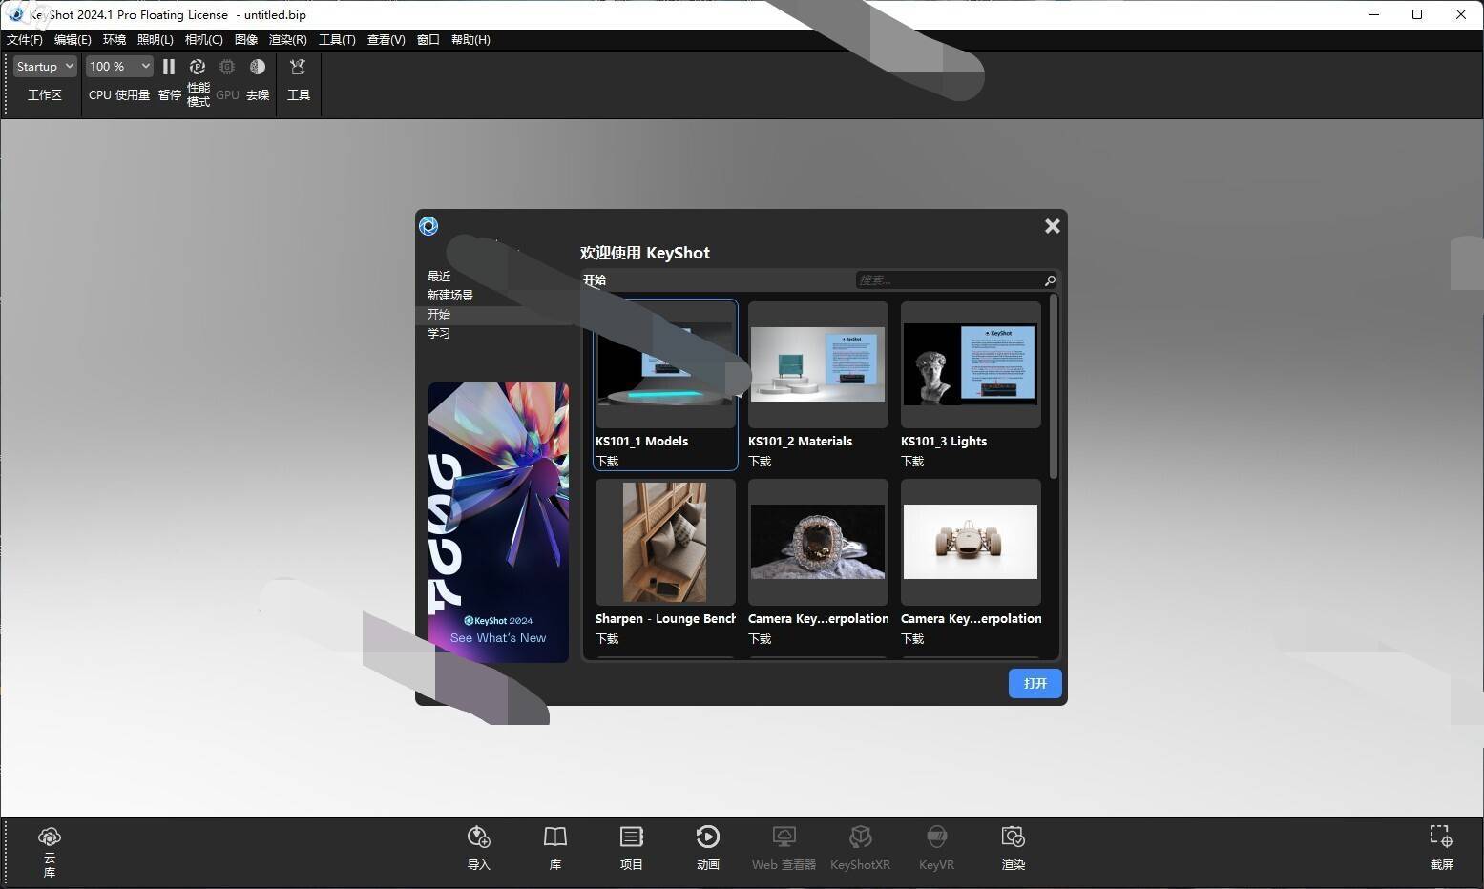This screenshot has height=889, width=1484.
Task: Click 下载 under Sharpen - Lounge Bench
Action: 607,639
